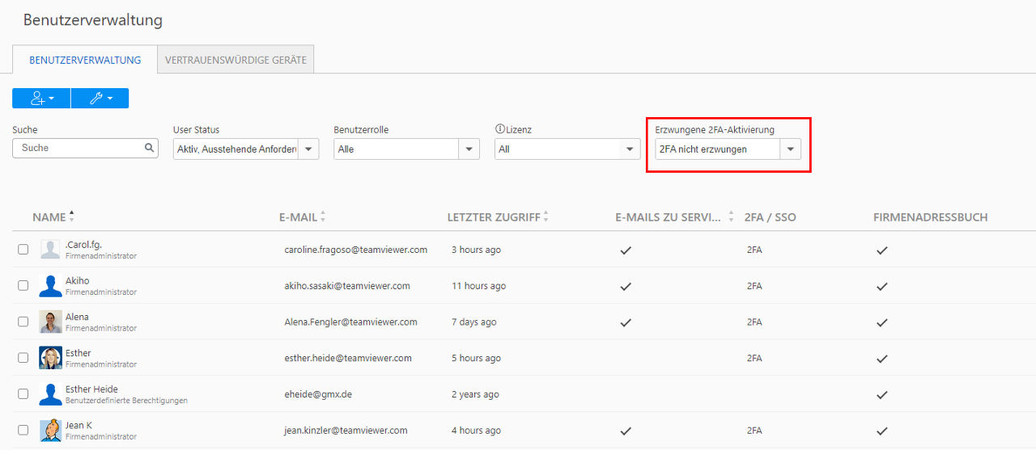Click Jean K's avatar image
This screenshot has height=450, width=1036.
point(50,431)
